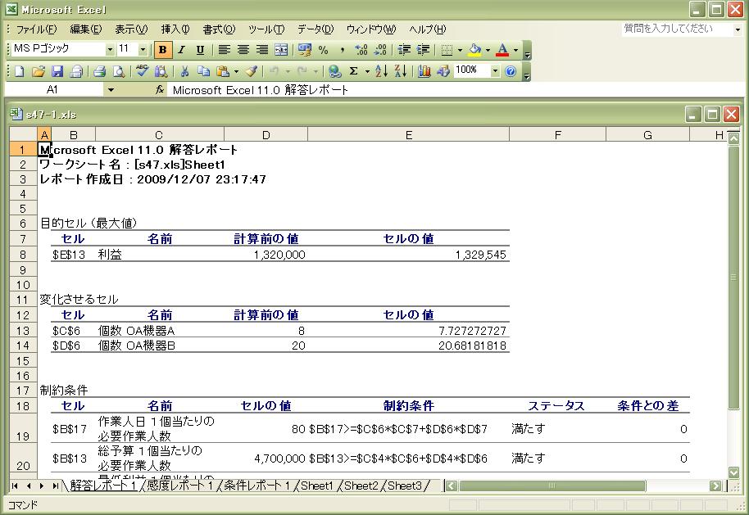The image size is (749, 515).
Task: Expand the font color dropdown arrow
Action: tap(515, 50)
